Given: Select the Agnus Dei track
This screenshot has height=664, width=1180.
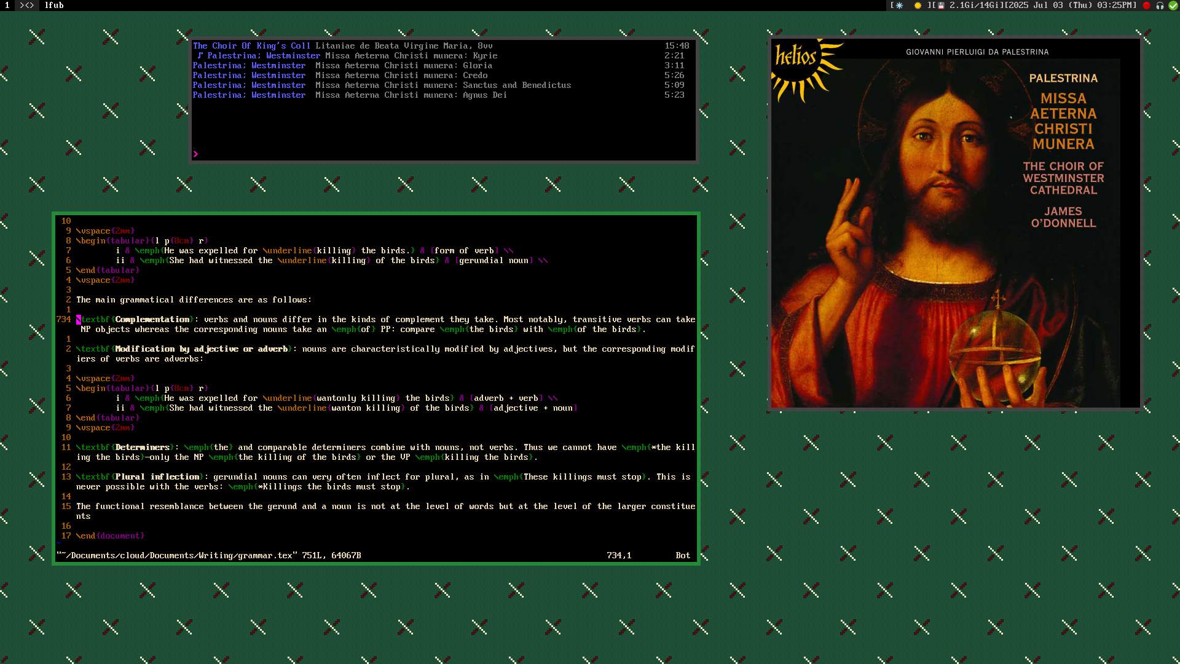Looking at the screenshot, I should [x=441, y=95].
